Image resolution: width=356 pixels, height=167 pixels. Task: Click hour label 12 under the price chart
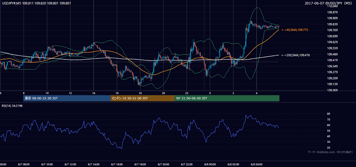tap(70, 93)
